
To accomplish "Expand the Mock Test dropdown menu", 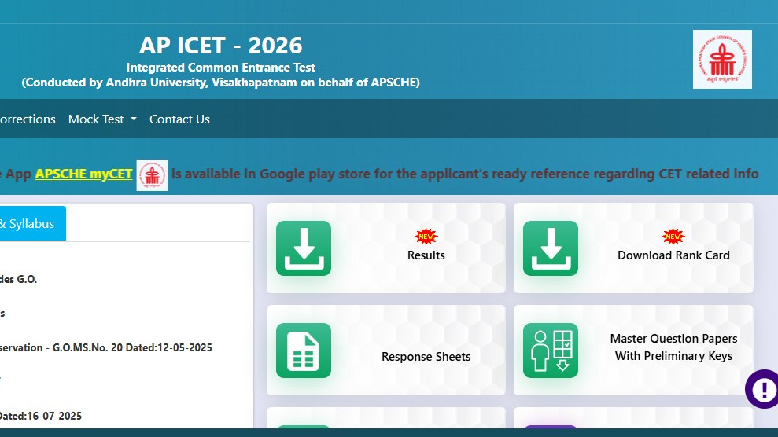I will [x=102, y=119].
